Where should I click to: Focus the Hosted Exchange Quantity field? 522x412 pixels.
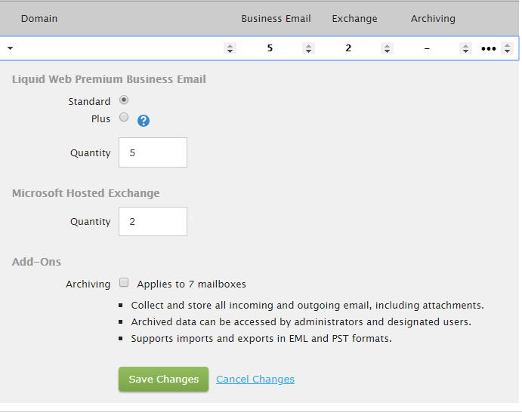pos(153,222)
